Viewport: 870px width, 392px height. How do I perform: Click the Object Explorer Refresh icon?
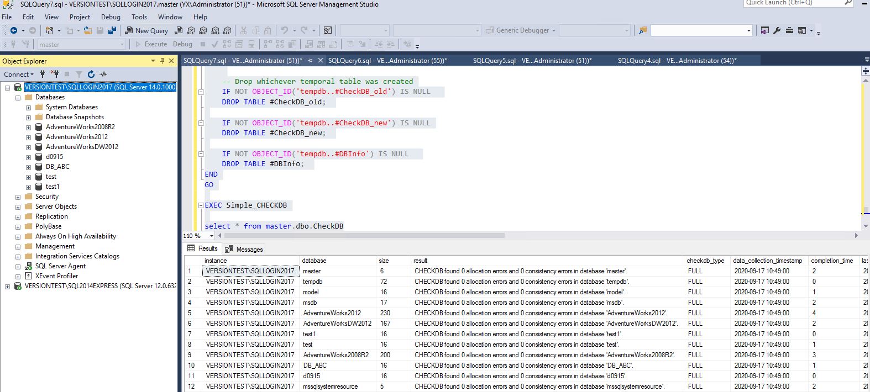click(x=91, y=74)
